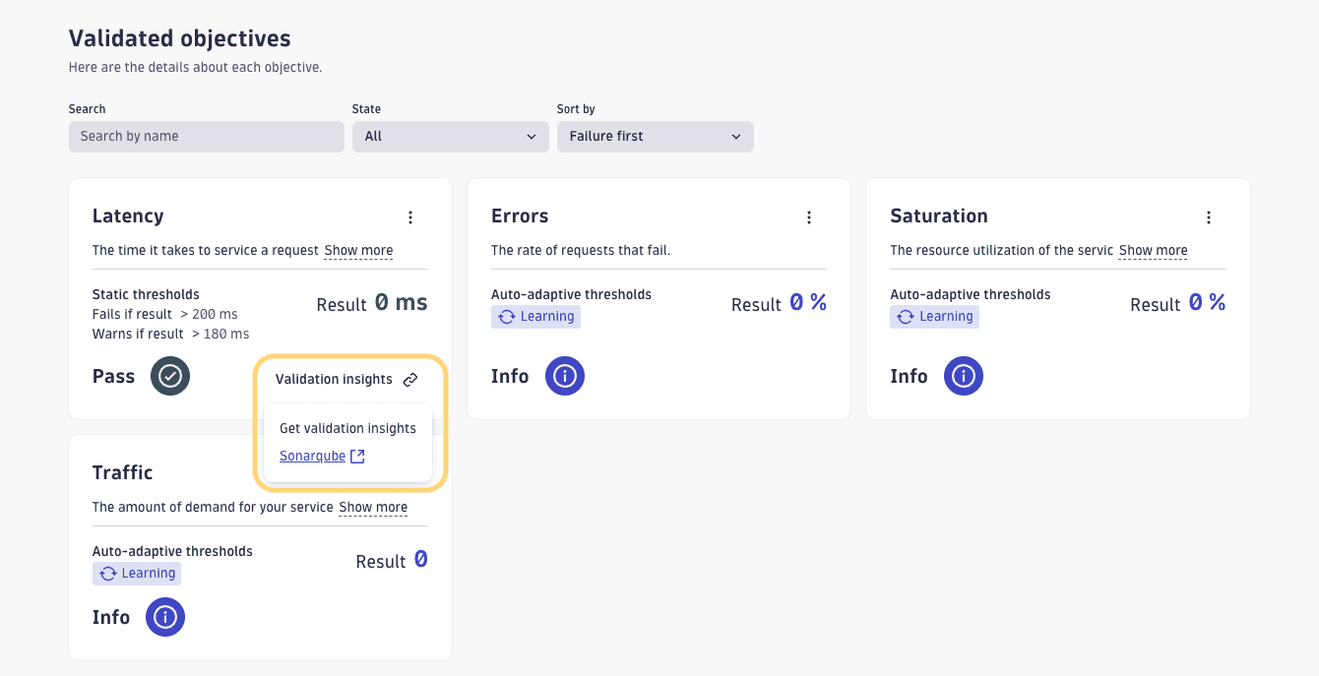
Task: Click the link icon next to Validation insights
Action: [x=409, y=379]
